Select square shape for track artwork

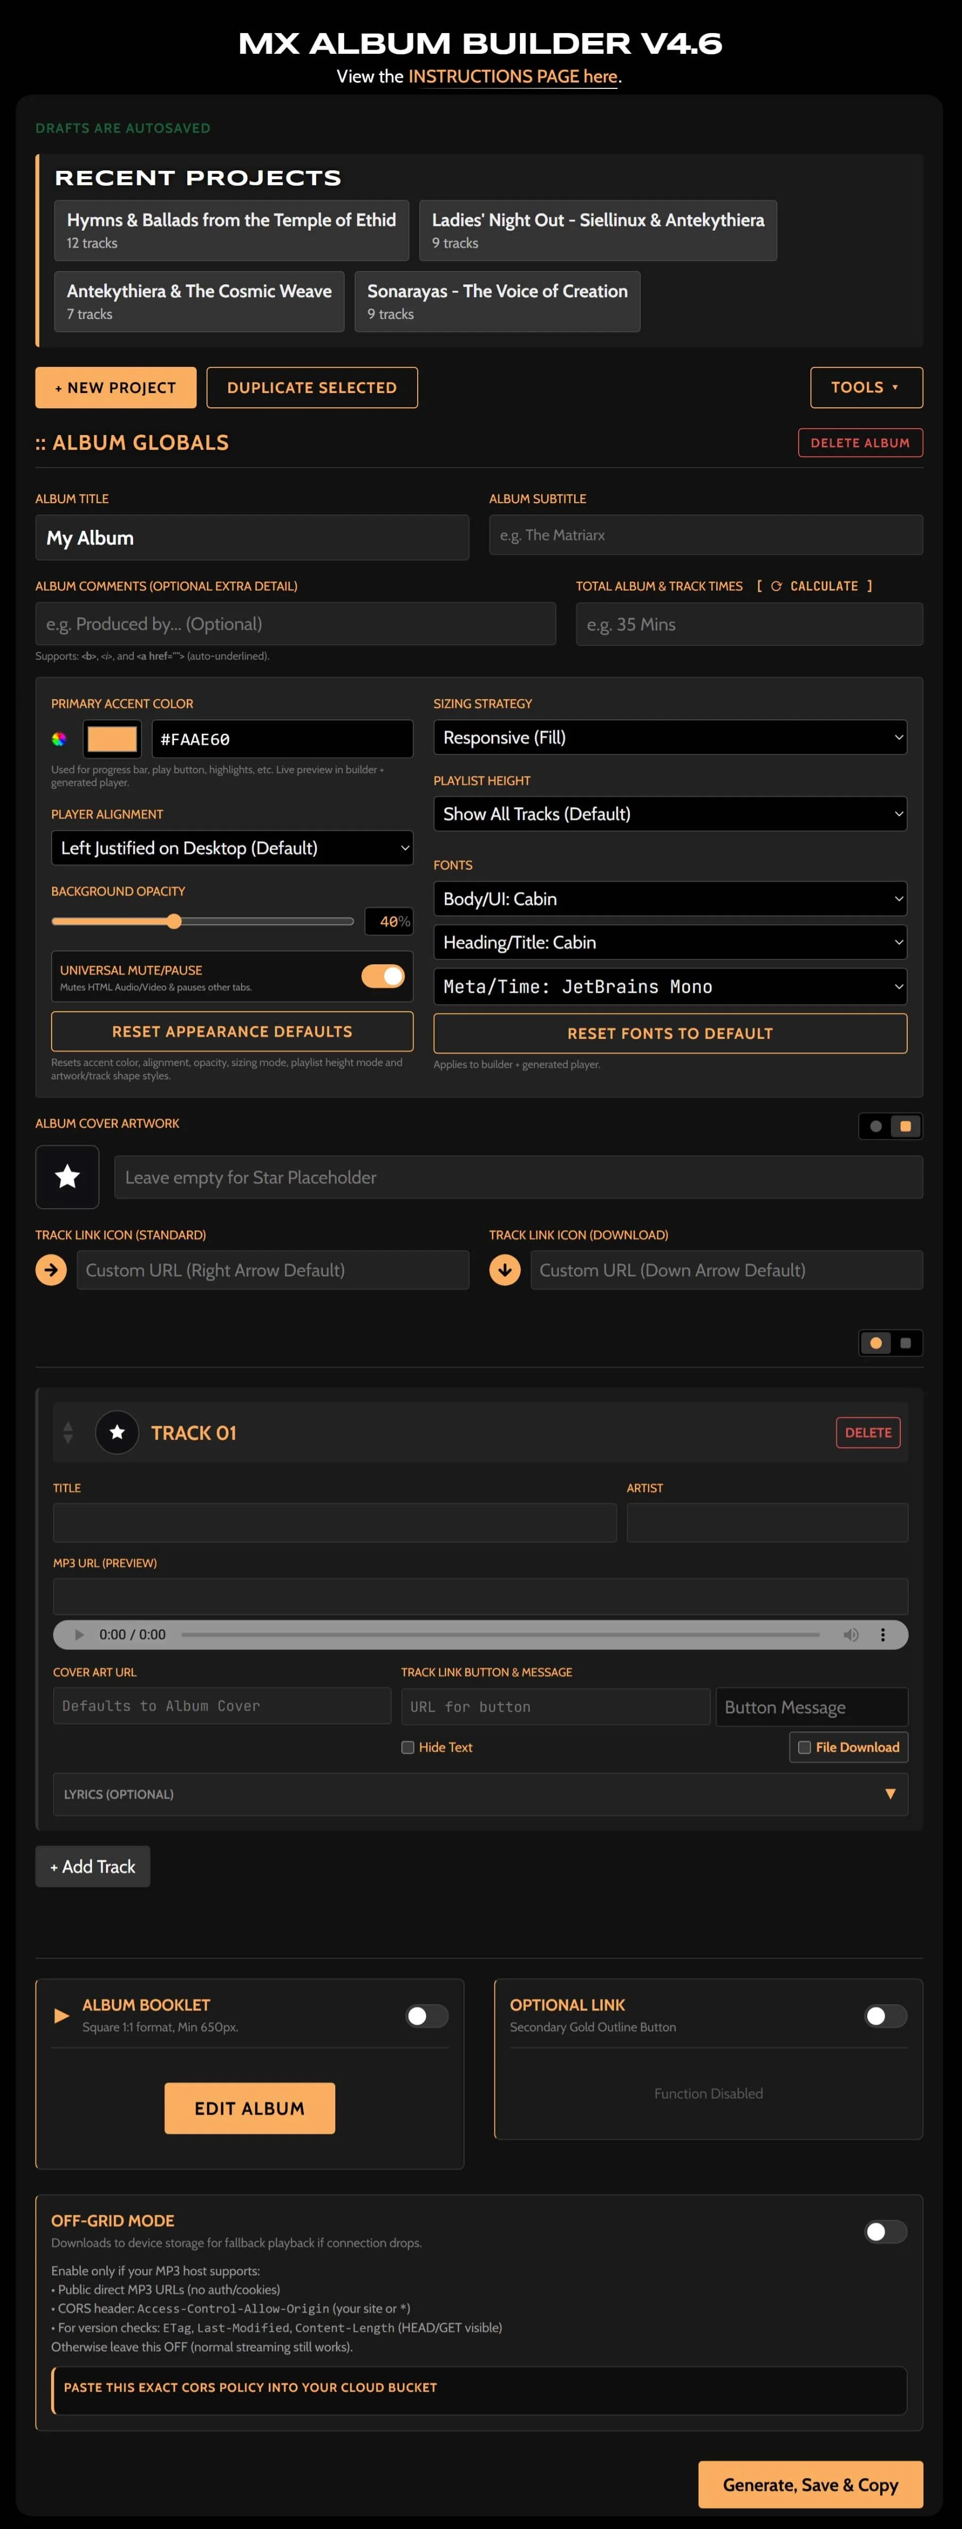pos(905,1342)
